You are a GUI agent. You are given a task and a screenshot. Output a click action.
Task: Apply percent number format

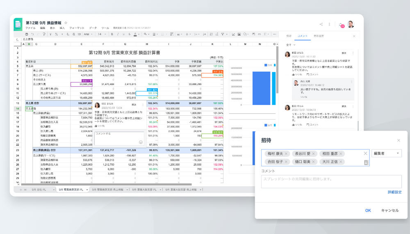(x=56, y=34)
